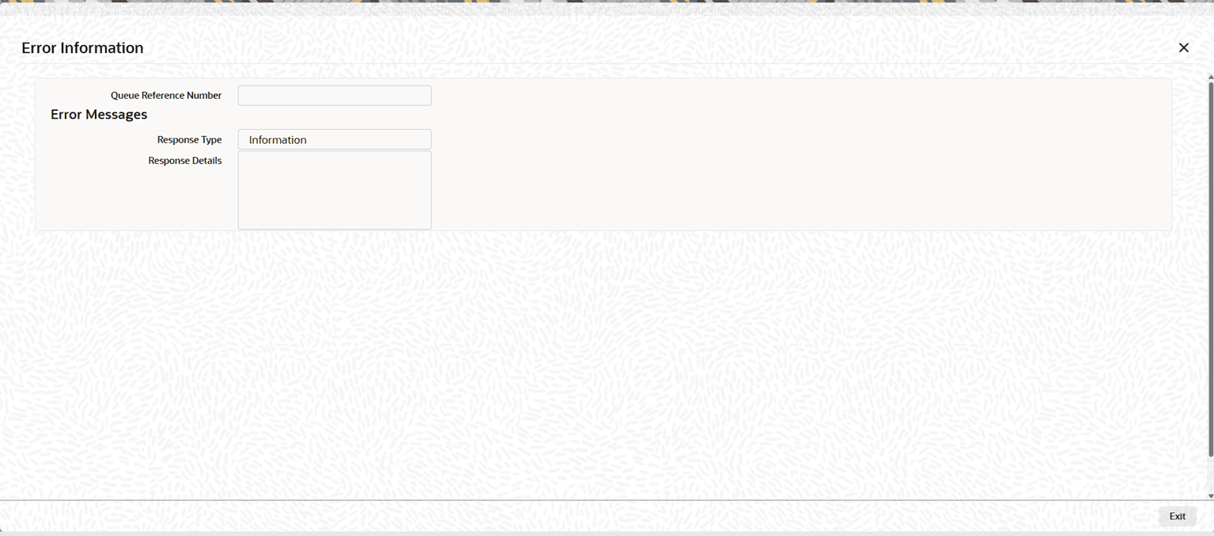Click the Exit button
This screenshot has width=1214, height=536.
pos(1178,516)
